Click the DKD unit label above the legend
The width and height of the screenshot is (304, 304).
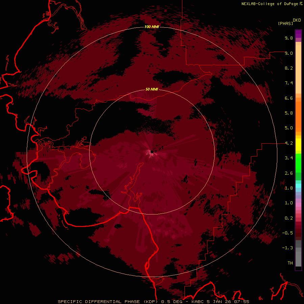(x=297, y=20)
